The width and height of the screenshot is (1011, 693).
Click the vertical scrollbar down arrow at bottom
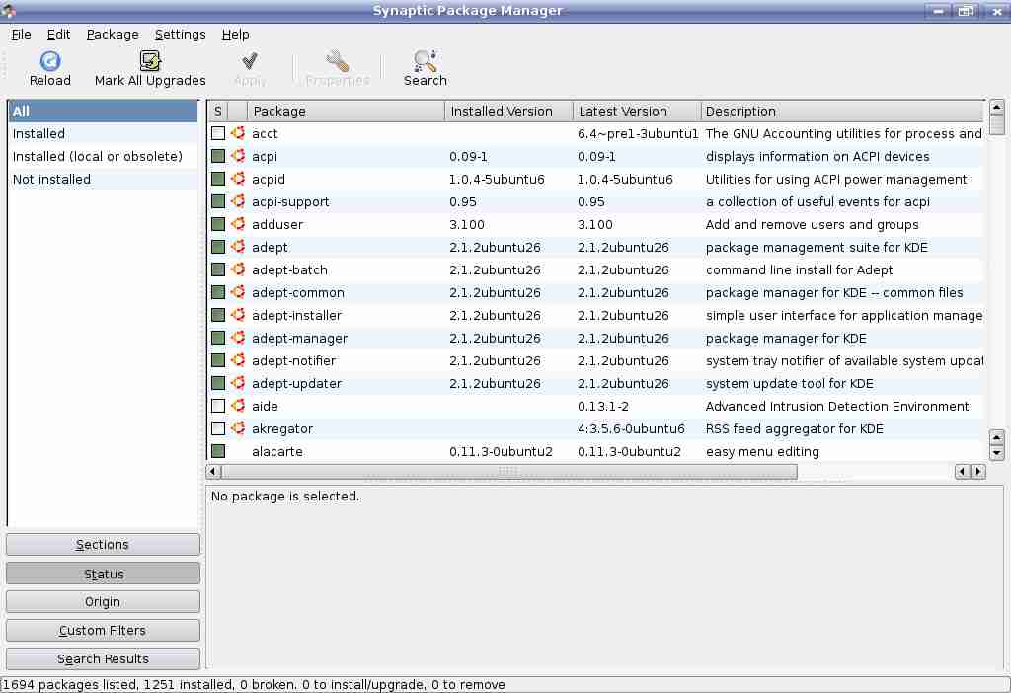996,453
